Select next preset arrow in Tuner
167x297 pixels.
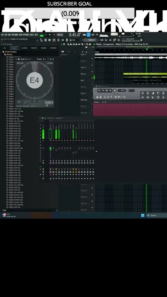(x=45, y=59)
